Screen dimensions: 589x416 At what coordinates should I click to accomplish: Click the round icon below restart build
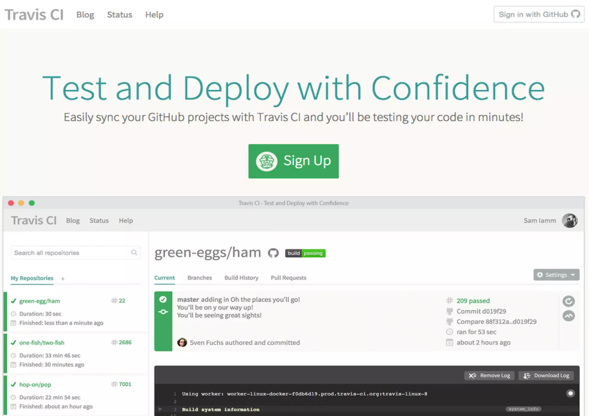568,316
